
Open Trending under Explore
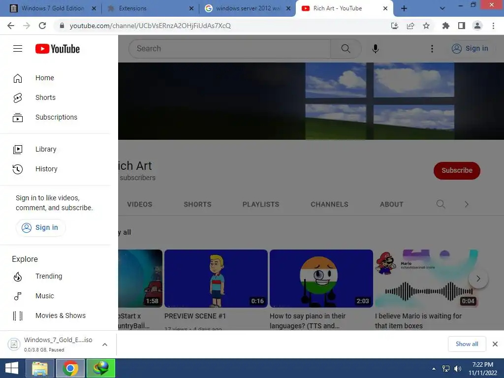[x=55, y=276]
